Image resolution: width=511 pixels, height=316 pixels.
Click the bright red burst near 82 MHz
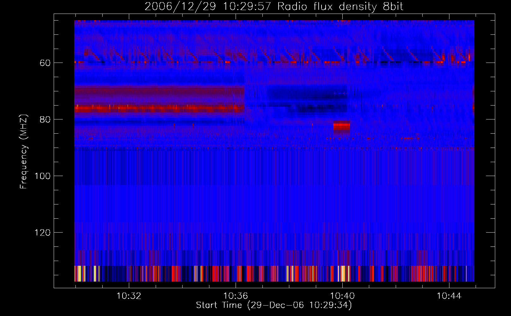point(341,127)
